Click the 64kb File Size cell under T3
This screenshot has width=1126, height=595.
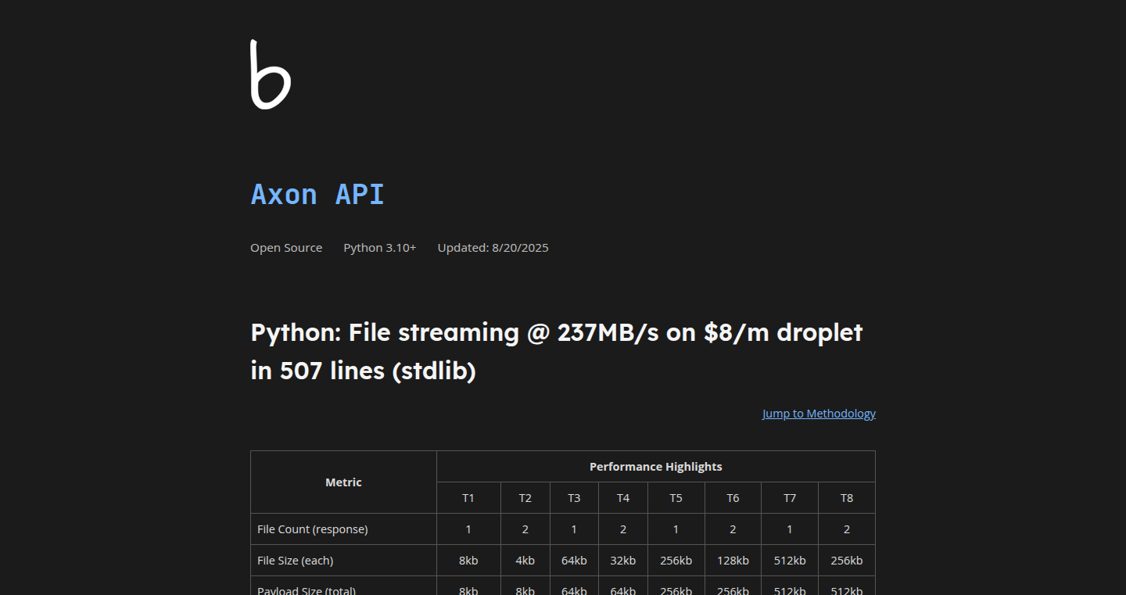pyautogui.click(x=574, y=561)
